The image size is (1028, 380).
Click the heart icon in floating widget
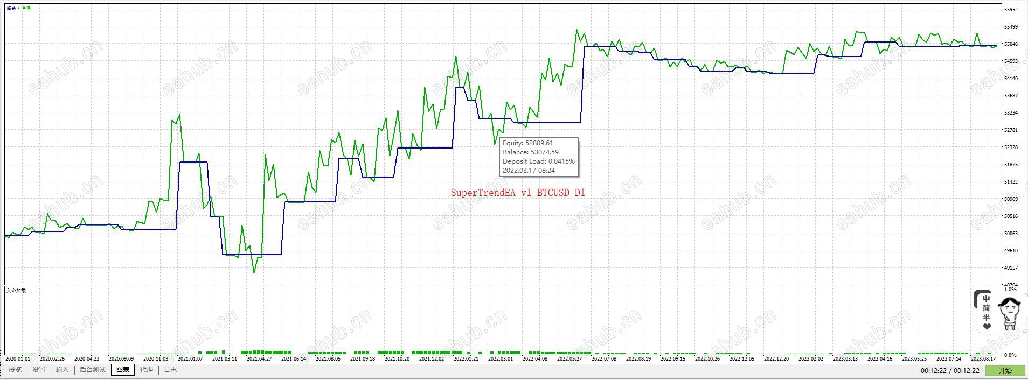(x=986, y=326)
